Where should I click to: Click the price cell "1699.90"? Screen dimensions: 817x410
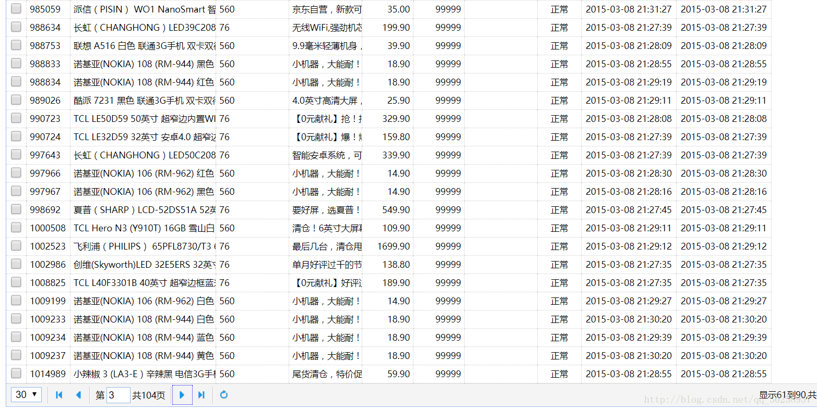(x=394, y=246)
